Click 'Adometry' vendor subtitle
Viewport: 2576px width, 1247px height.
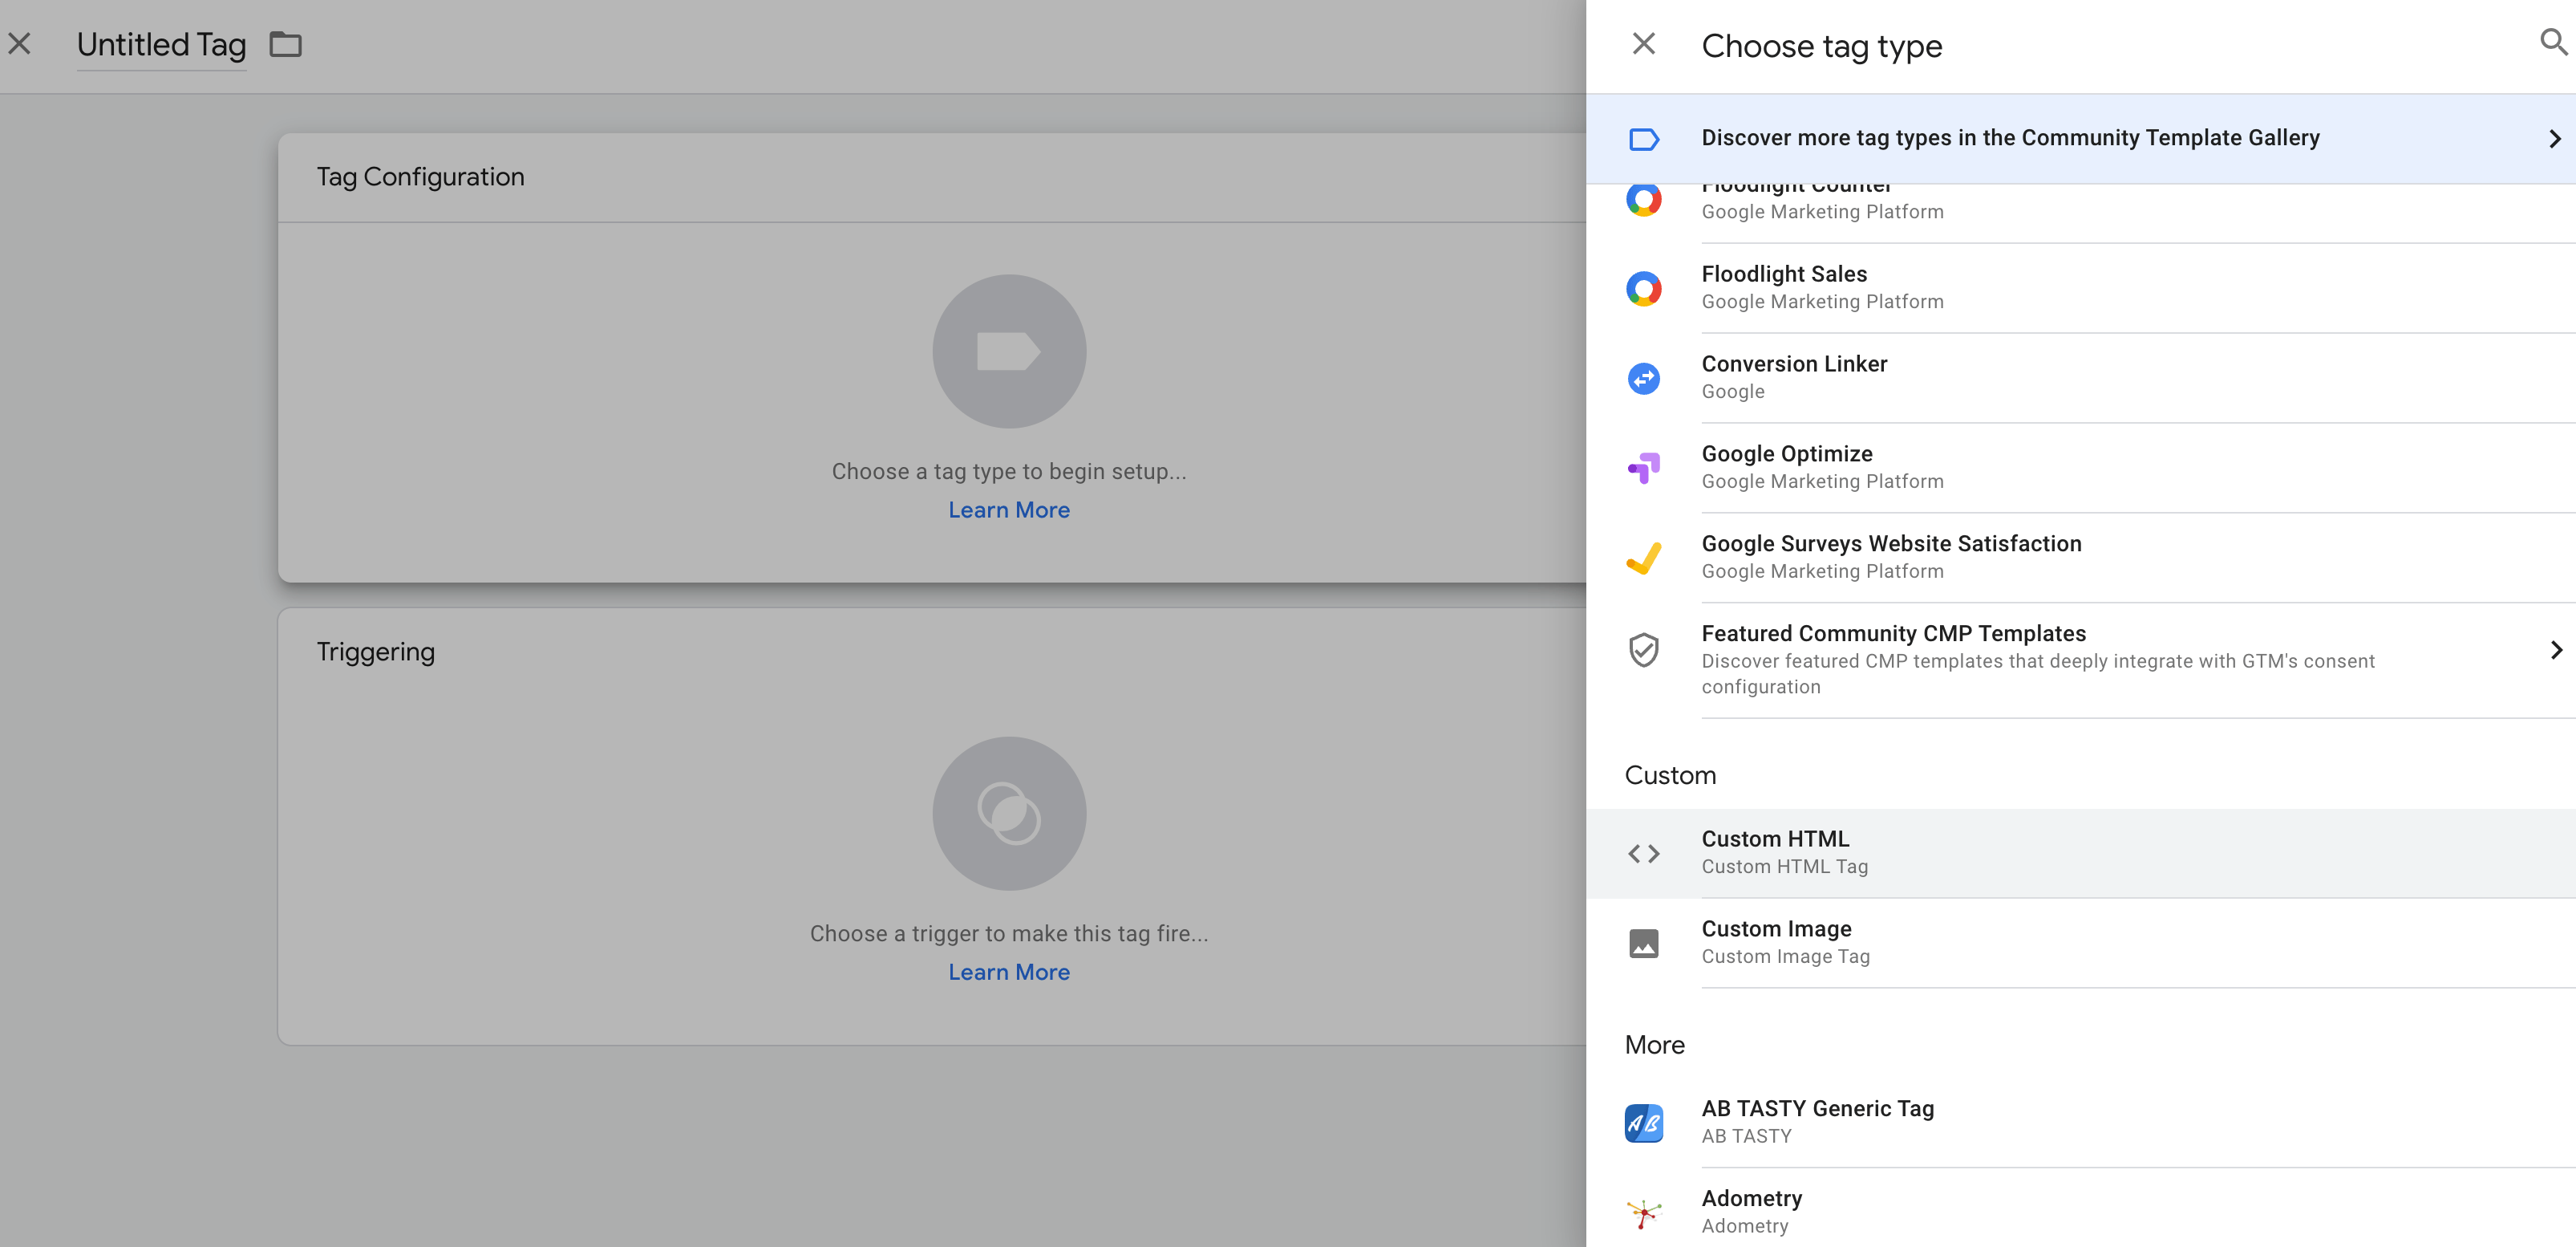(x=1744, y=1226)
